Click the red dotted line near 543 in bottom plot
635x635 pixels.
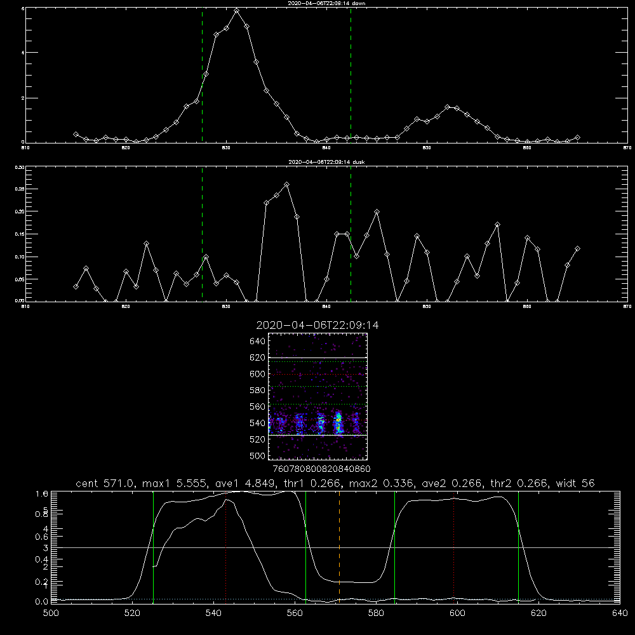225,547
